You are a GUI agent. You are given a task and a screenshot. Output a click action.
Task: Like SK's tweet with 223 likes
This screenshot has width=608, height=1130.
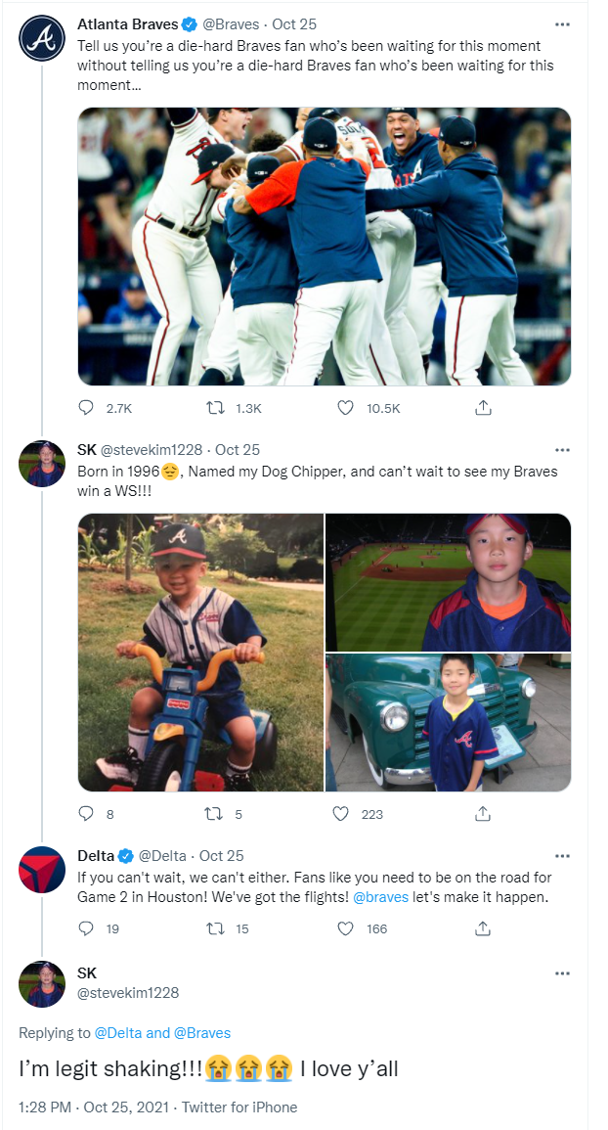[x=341, y=813]
